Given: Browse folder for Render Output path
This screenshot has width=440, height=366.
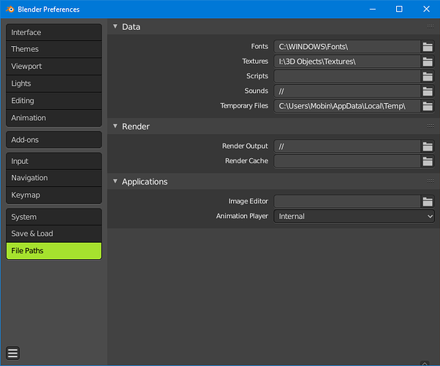Looking at the screenshot, I should click(x=428, y=146).
